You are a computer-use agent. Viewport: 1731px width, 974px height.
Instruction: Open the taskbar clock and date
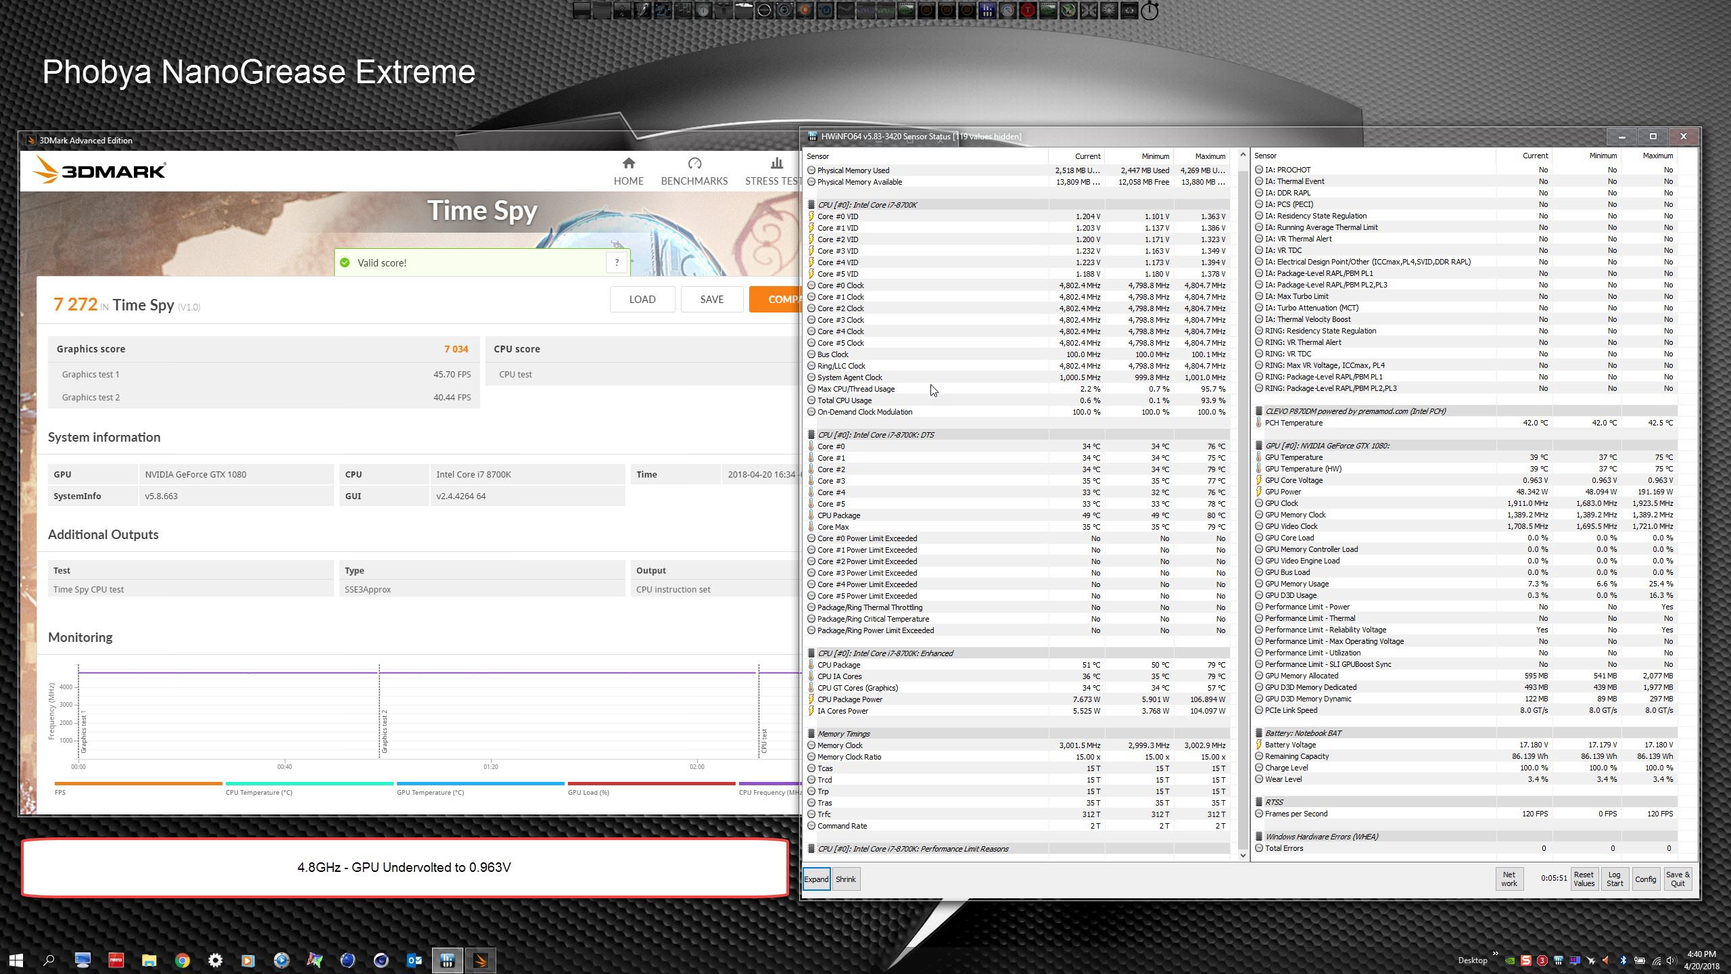pos(1701,960)
